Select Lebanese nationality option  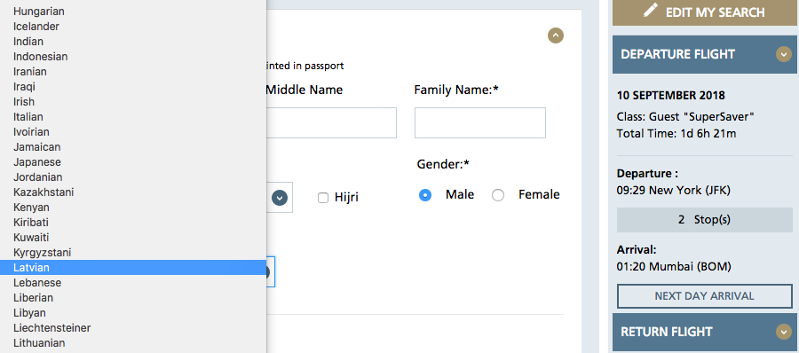[133, 283]
